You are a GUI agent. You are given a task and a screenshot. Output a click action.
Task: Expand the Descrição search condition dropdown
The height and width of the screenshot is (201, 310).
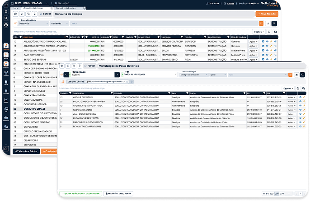[x=34, y=23]
